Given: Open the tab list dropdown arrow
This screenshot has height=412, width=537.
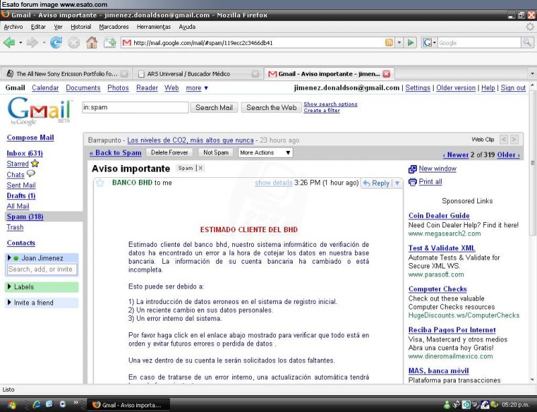Looking at the screenshot, I should point(532,74).
